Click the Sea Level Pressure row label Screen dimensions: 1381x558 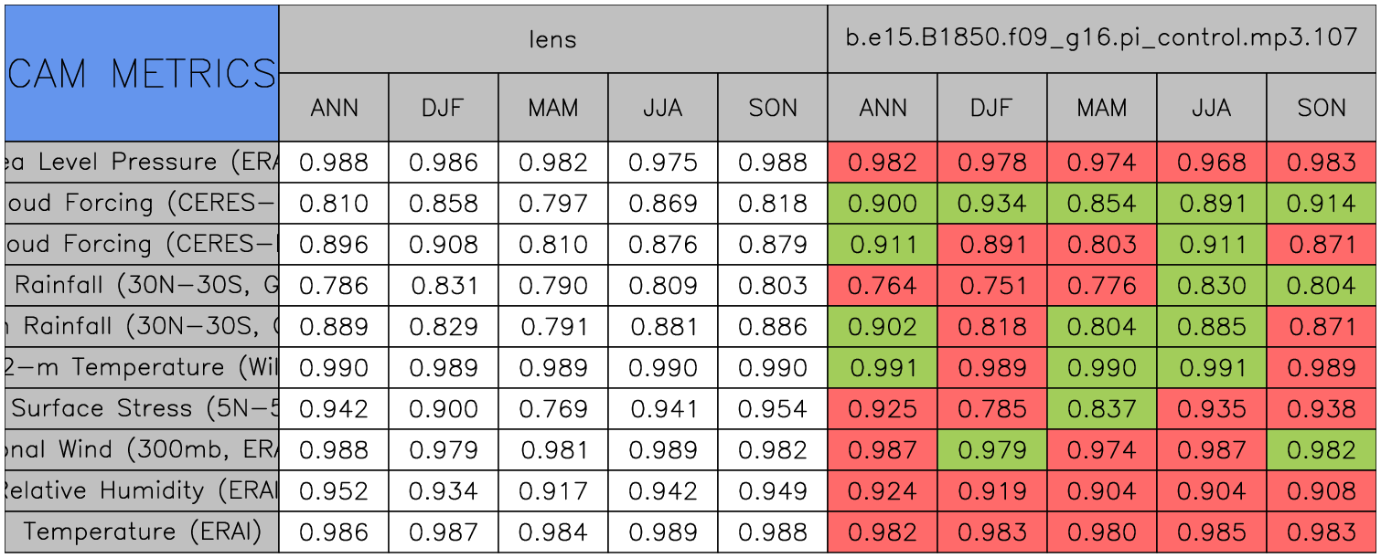tap(142, 163)
